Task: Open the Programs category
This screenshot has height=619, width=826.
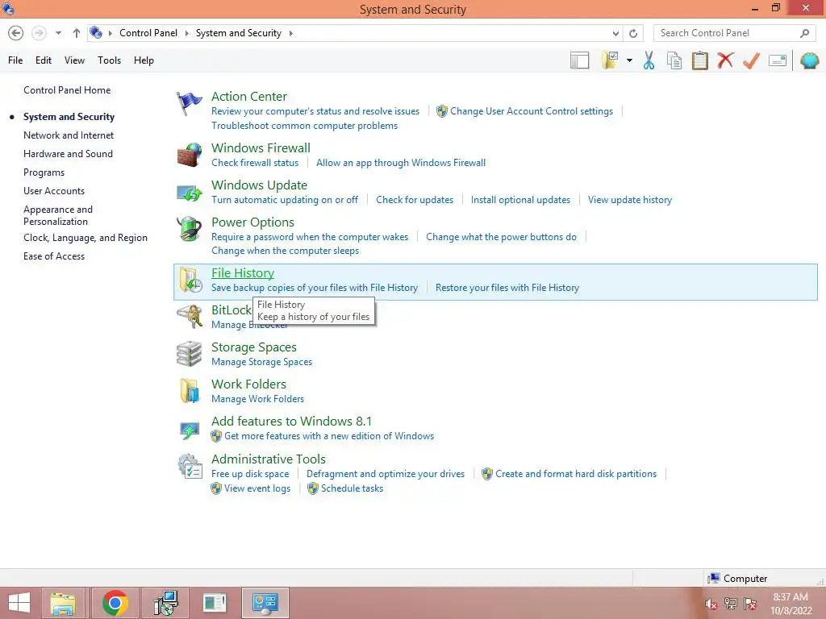Action: tap(44, 172)
